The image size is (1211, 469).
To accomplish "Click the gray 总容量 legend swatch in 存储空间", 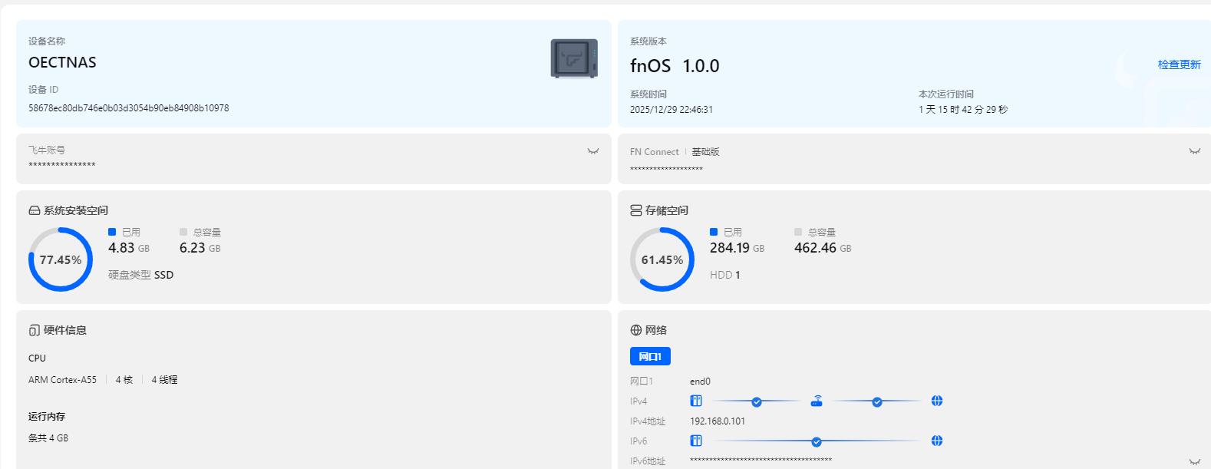I will [798, 232].
